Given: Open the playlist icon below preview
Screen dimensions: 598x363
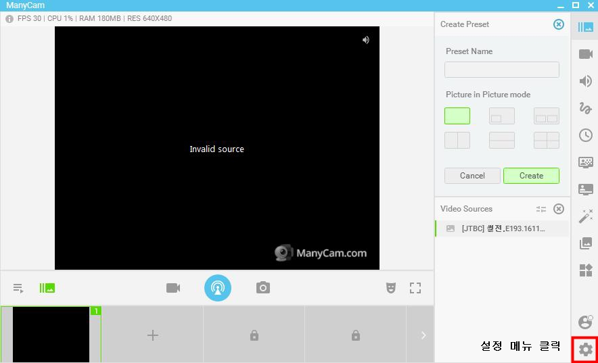Looking at the screenshot, I should coord(18,288).
